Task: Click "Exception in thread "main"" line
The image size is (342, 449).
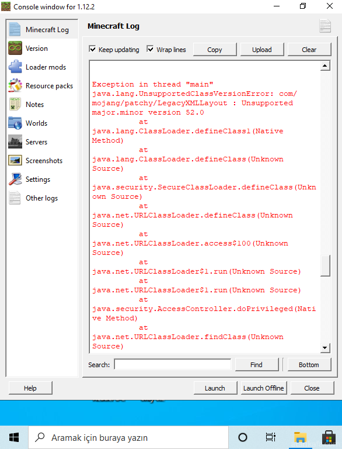Action: (153, 84)
